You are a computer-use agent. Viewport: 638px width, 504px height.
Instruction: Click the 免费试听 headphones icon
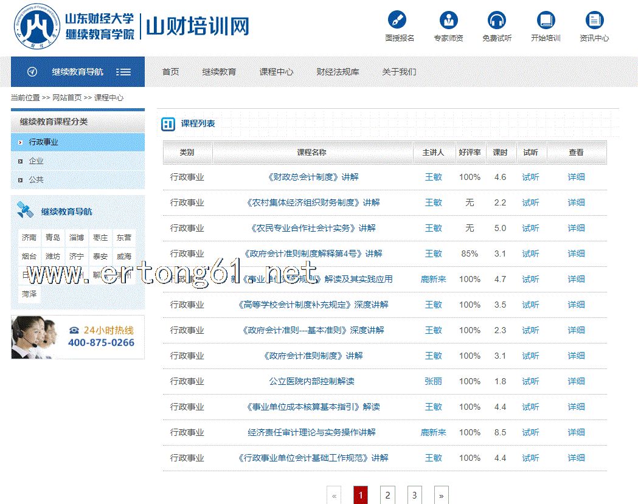point(497,20)
